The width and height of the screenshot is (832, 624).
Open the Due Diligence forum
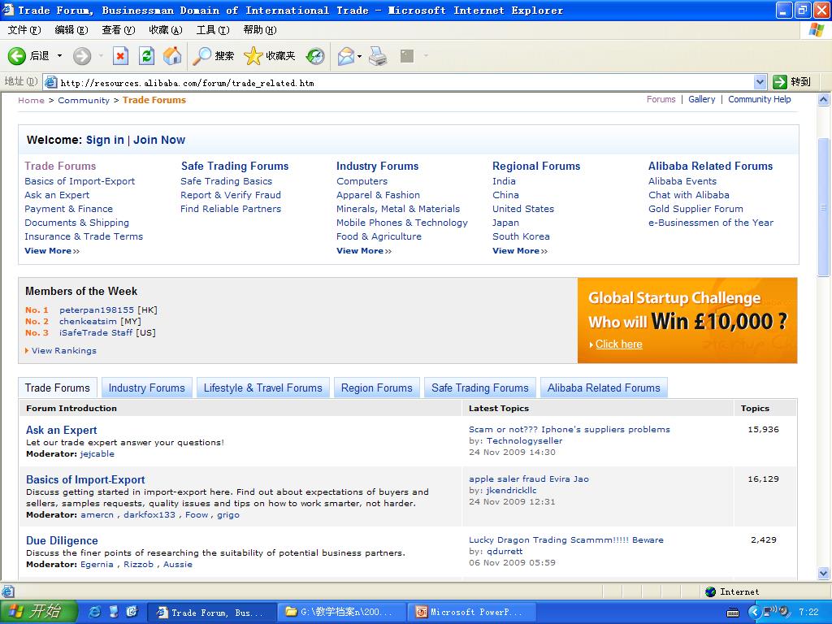(62, 540)
